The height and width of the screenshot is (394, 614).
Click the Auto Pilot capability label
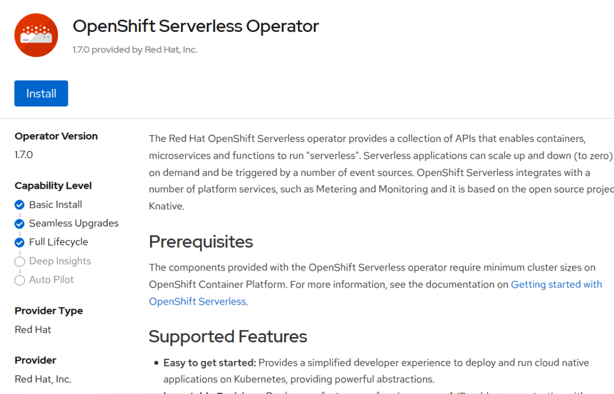point(51,280)
